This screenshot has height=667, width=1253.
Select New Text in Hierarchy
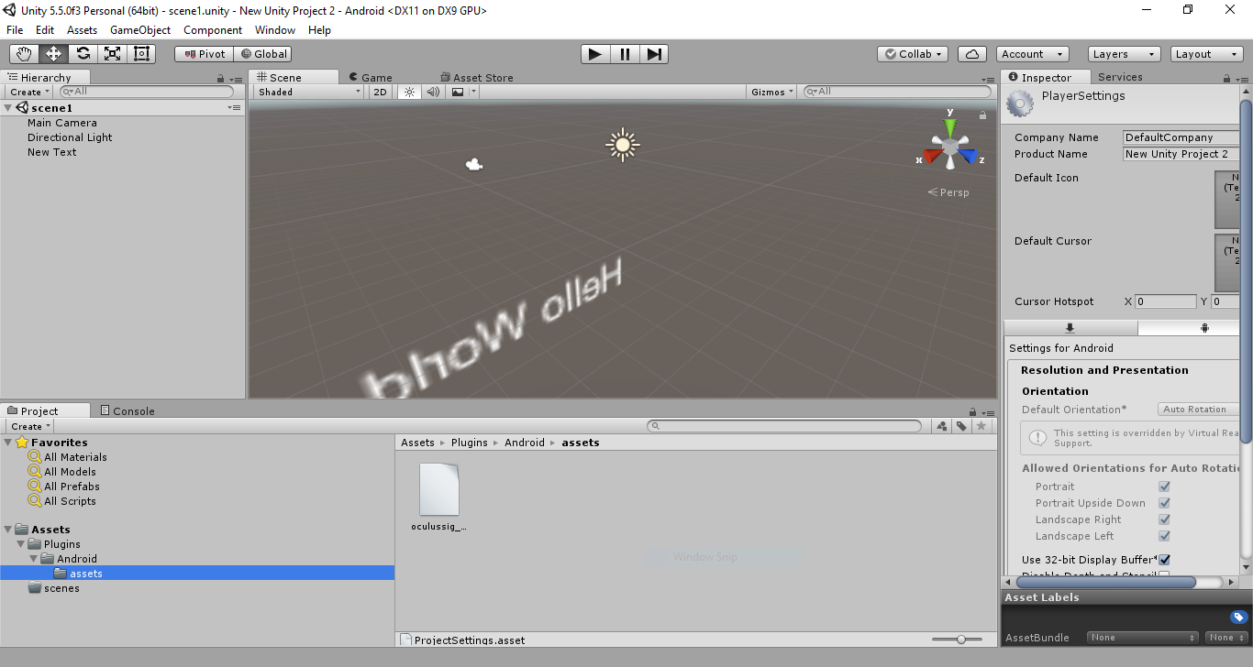(52, 152)
